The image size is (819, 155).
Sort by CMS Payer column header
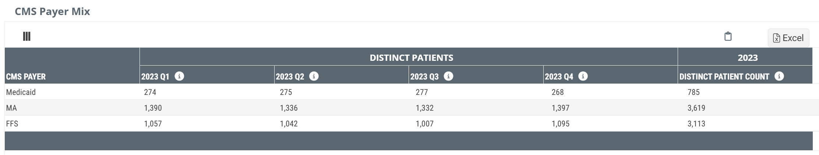26,77
